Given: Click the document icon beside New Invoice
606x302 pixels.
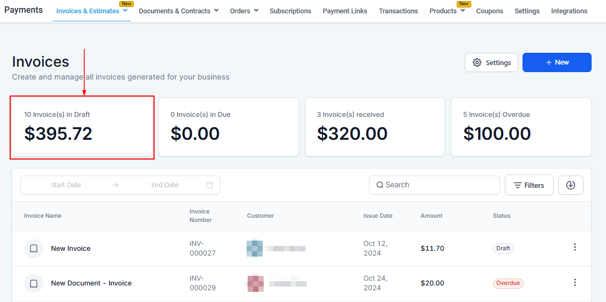Looking at the screenshot, I should pos(34,249).
